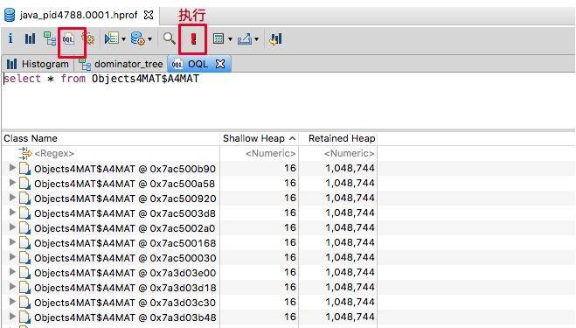Open the Histogram toolbar icon
This screenshot has width=576, height=328.
click(x=30, y=38)
